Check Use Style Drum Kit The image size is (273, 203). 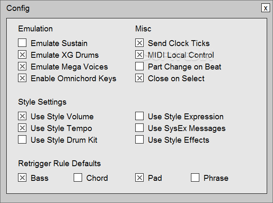[22, 139]
